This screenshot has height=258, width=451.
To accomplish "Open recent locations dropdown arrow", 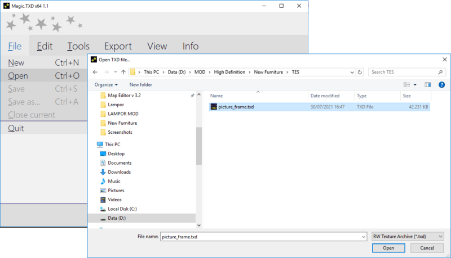I will [116, 72].
